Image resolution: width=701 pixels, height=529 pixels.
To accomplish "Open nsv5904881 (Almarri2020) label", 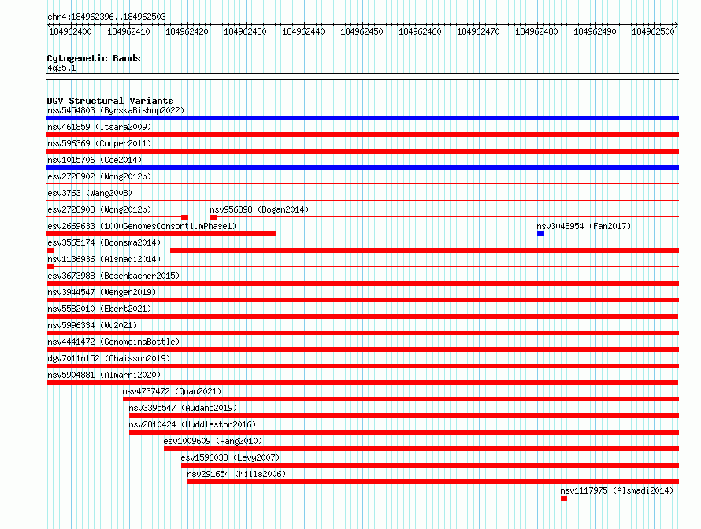I will [x=104, y=375].
